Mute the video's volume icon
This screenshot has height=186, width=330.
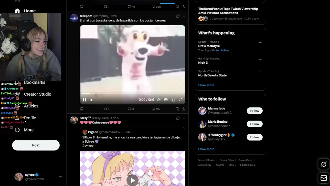point(159,100)
